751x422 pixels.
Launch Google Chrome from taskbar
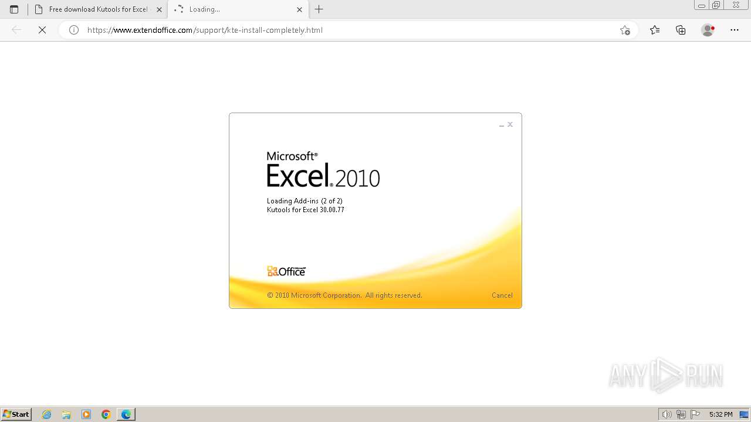tap(106, 414)
